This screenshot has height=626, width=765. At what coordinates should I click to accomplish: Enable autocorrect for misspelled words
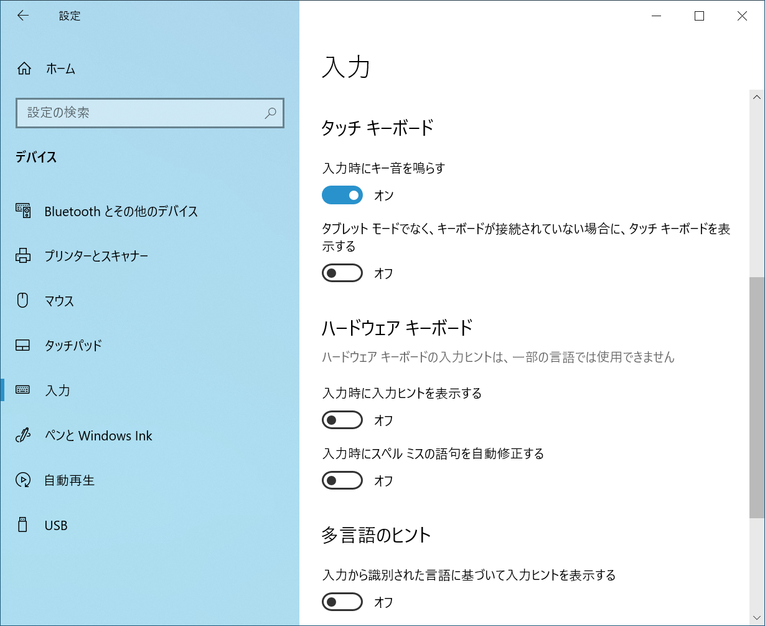tap(342, 480)
